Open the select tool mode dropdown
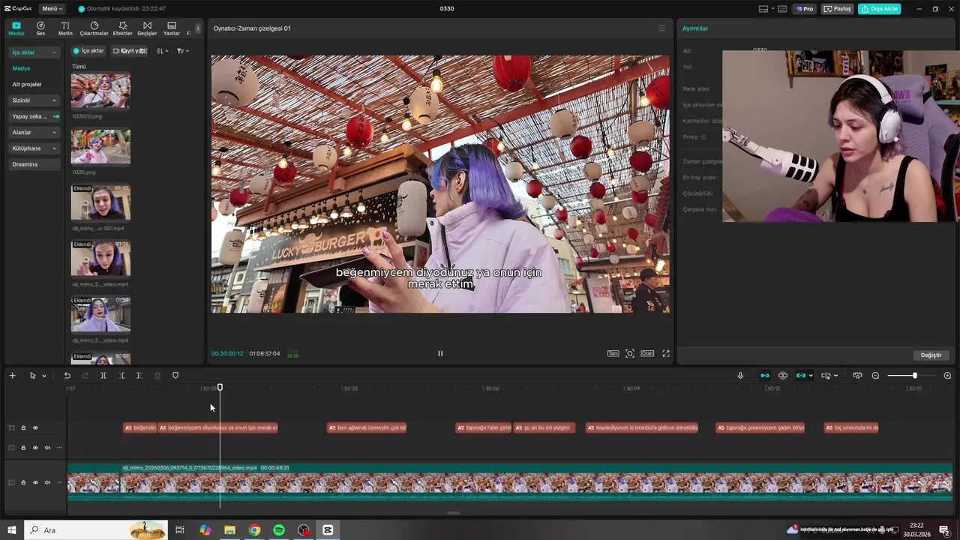 point(44,376)
